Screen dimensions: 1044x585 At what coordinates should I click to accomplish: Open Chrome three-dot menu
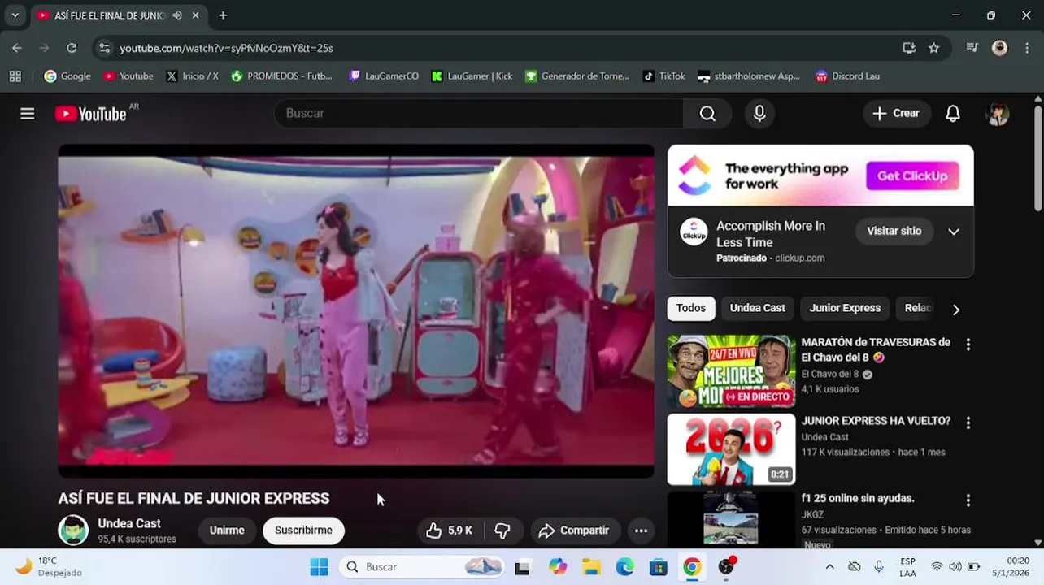(1027, 48)
